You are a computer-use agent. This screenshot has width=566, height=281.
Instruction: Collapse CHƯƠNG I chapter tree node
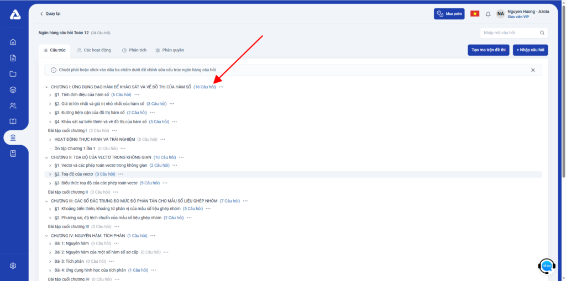(46, 87)
